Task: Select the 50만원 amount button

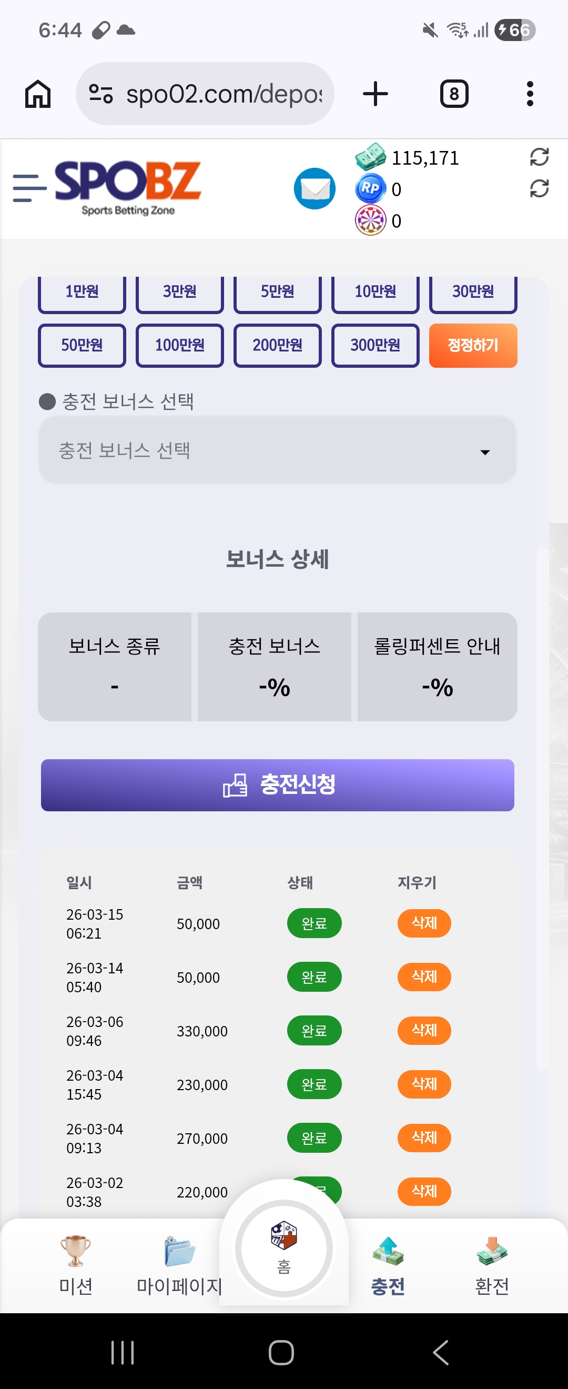Action: (82, 346)
